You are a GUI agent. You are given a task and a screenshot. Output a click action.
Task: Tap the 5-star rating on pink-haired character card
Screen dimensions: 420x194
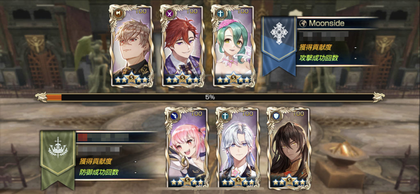click(187, 182)
